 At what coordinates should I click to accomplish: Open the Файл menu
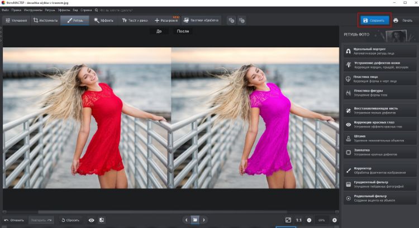click(5, 10)
